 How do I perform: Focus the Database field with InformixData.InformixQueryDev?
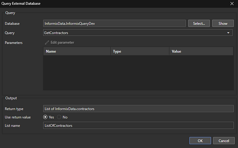(x=114, y=23)
